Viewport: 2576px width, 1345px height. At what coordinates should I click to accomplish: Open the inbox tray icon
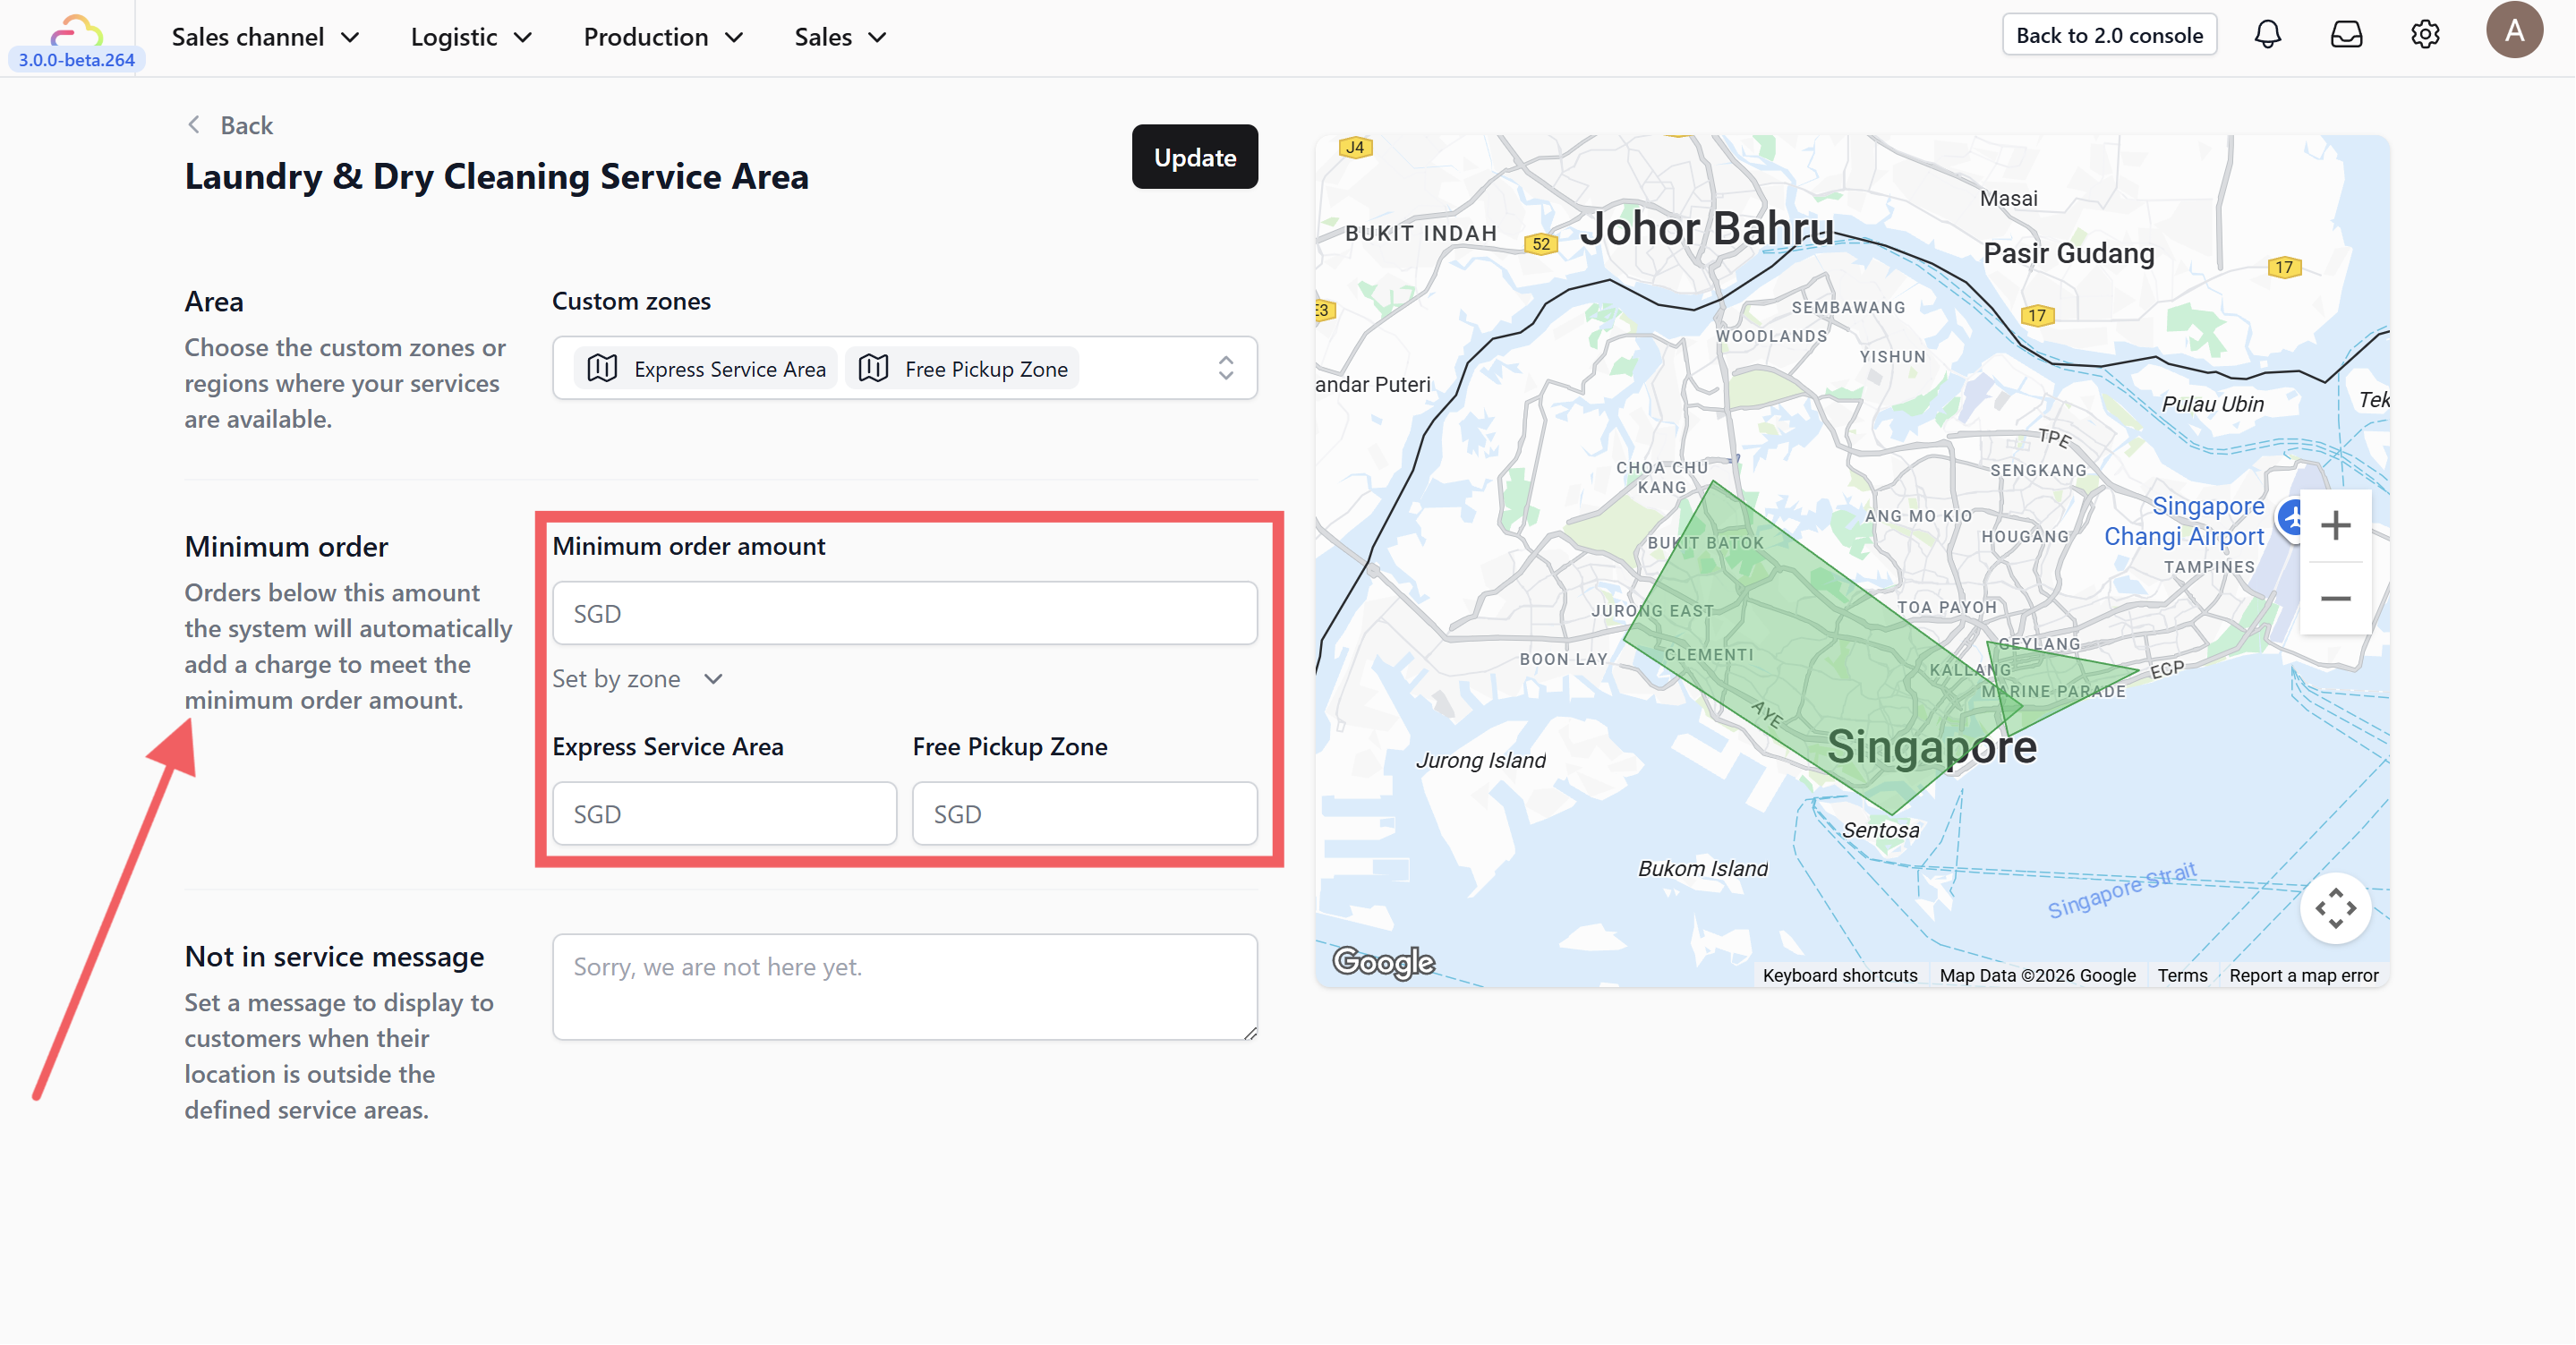(2346, 35)
